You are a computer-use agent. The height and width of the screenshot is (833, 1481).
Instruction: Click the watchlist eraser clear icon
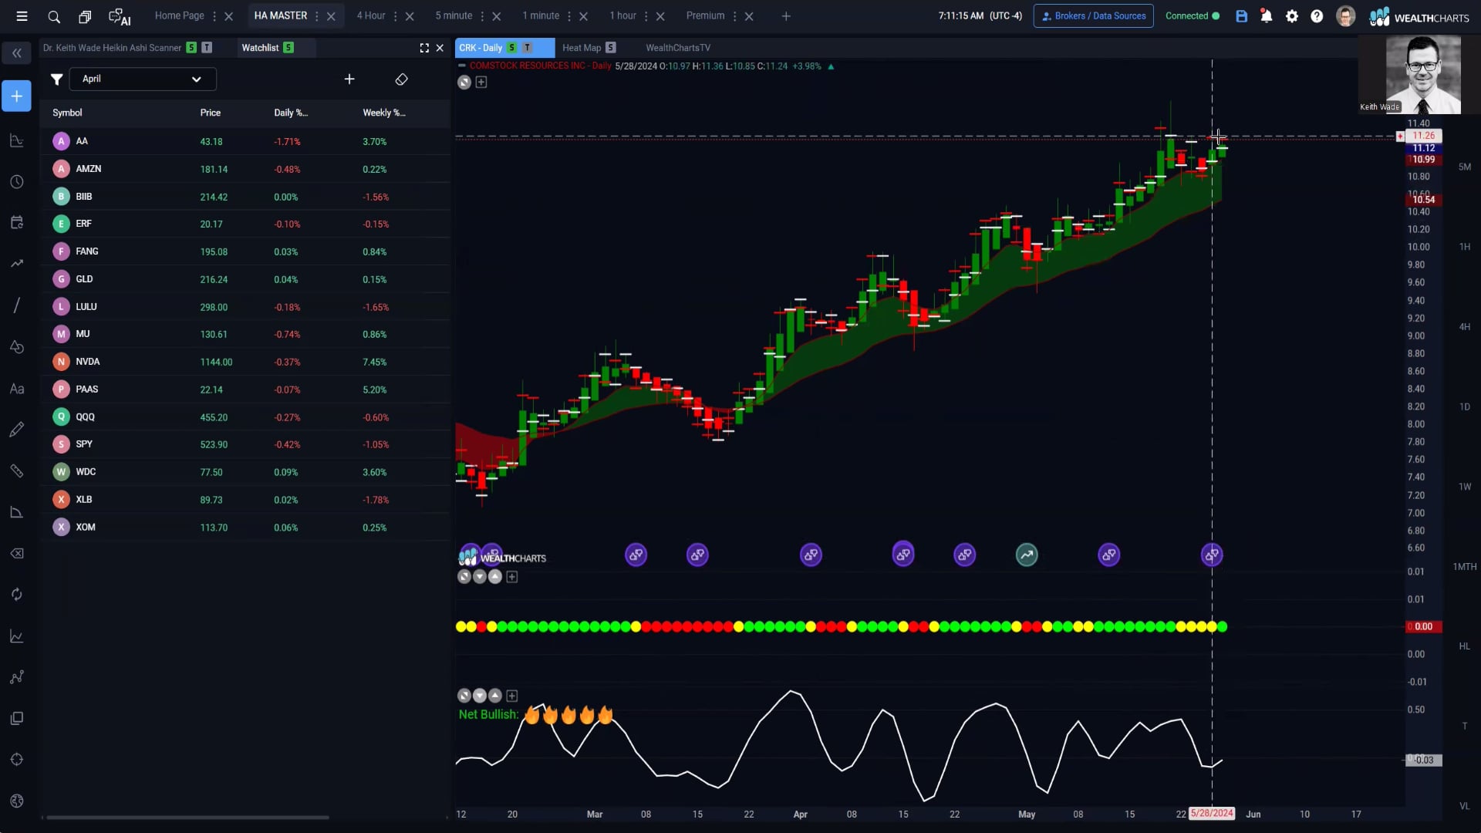401,79
